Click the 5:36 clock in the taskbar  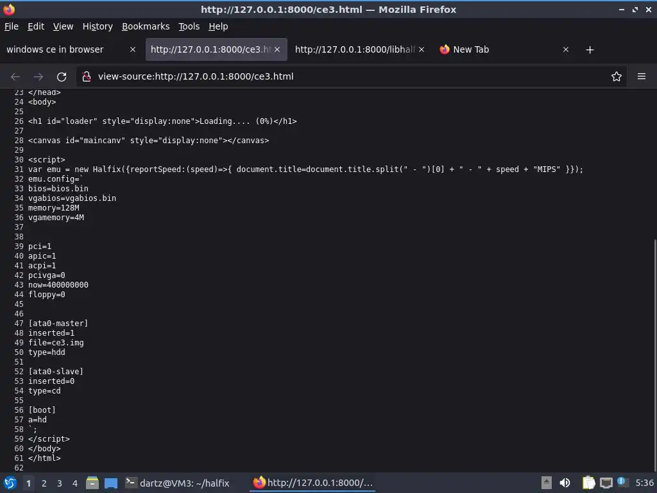[x=644, y=483]
